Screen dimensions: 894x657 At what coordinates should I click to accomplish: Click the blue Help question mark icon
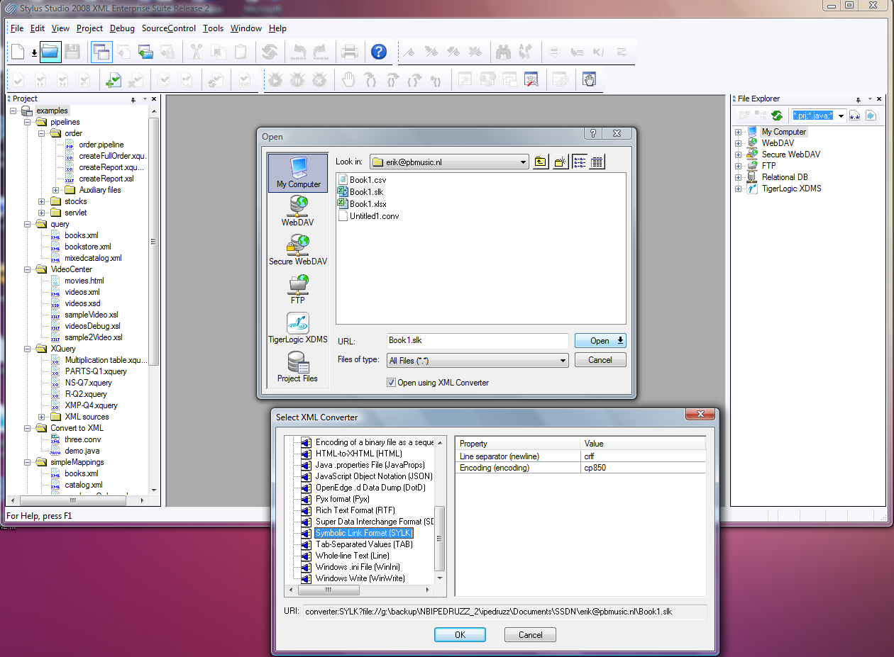(379, 52)
